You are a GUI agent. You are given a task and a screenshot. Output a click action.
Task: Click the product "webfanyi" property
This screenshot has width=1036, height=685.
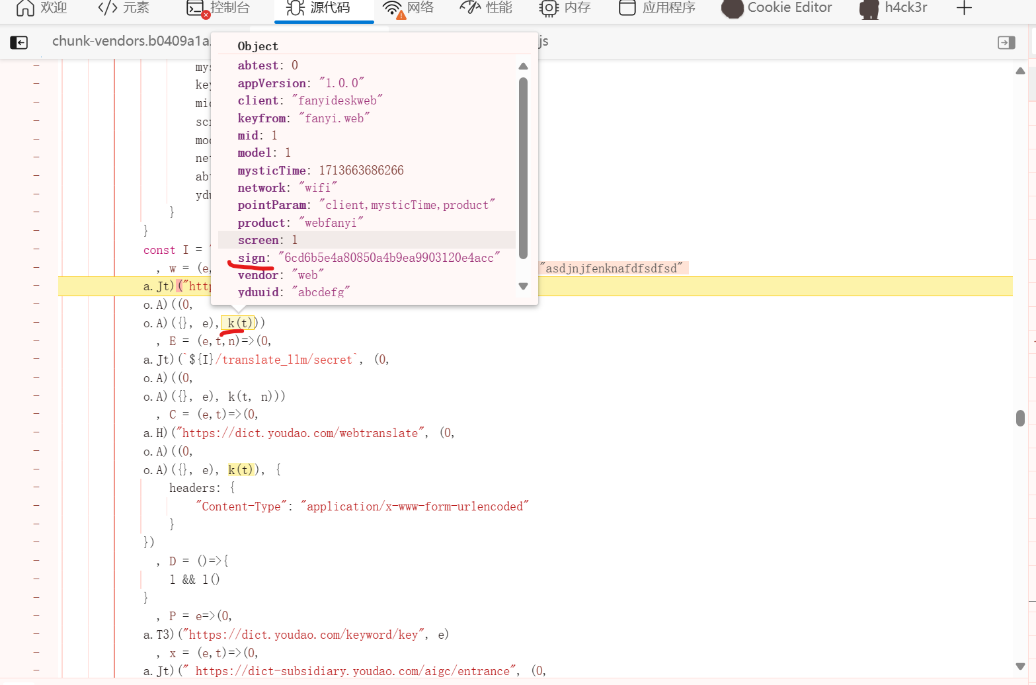pos(301,223)
